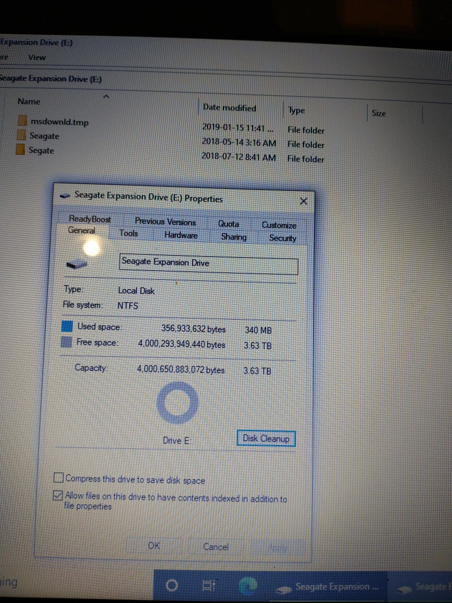
Task: Open the Previous Versions tab
Action: click(165, 222)
